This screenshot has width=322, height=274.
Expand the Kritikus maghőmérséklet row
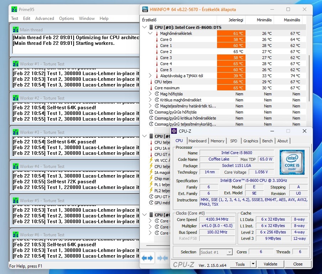[x=151, y=100]
